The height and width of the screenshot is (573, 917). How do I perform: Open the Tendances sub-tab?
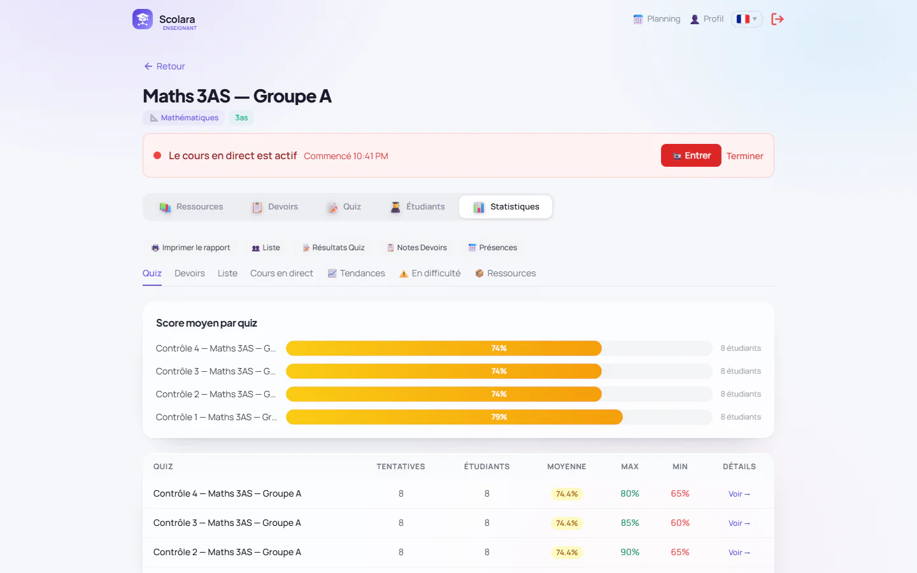click(x=356, y=273)
